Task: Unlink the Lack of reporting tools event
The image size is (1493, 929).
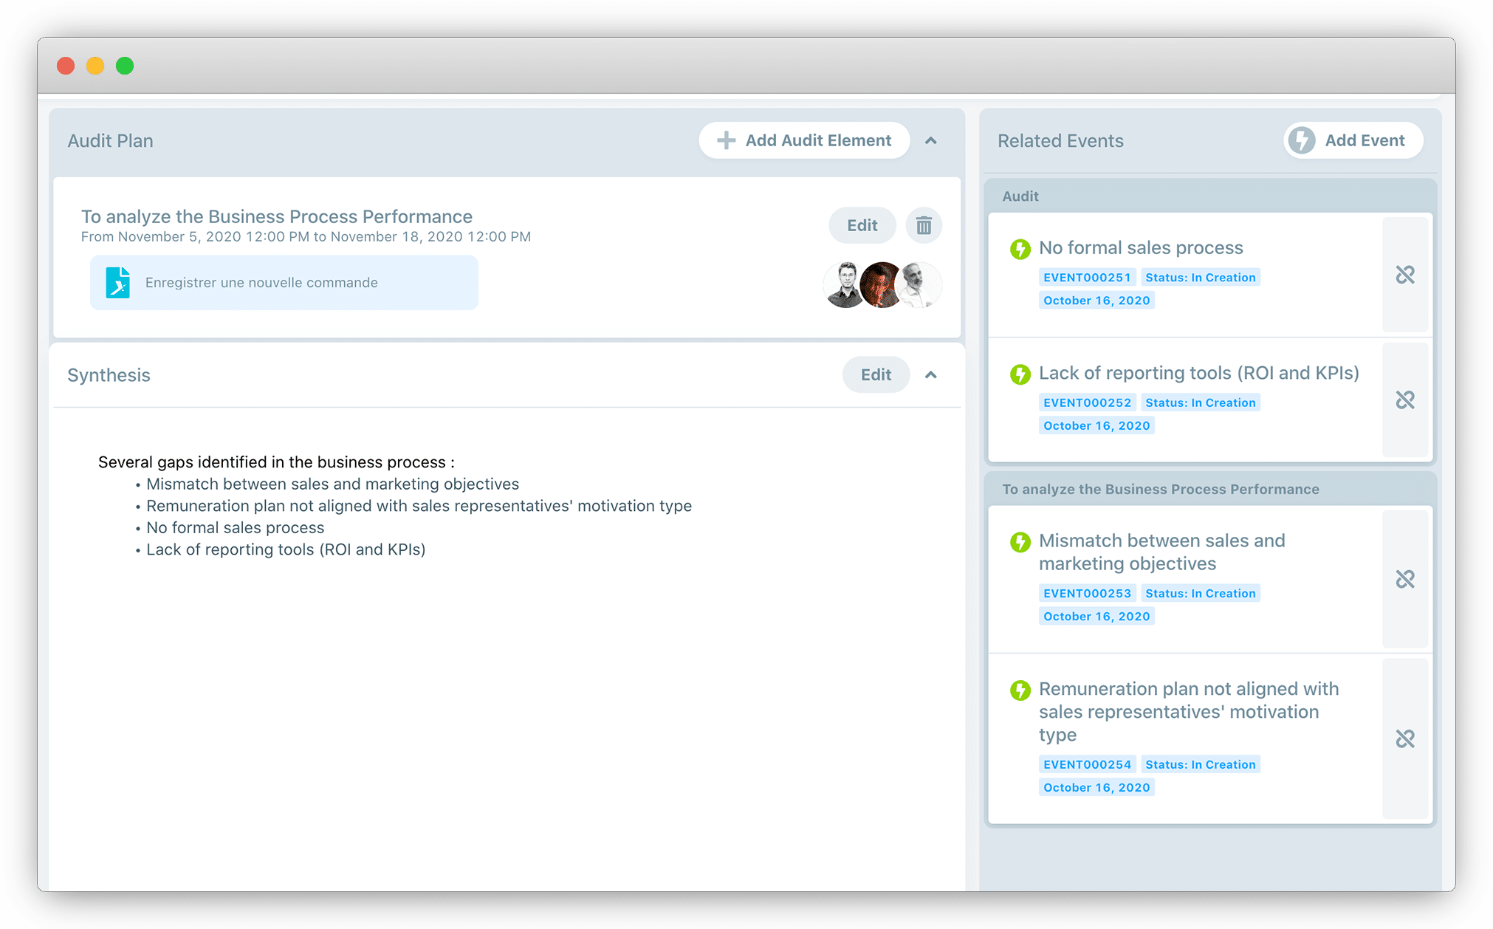Action: tap(1405, 400)
